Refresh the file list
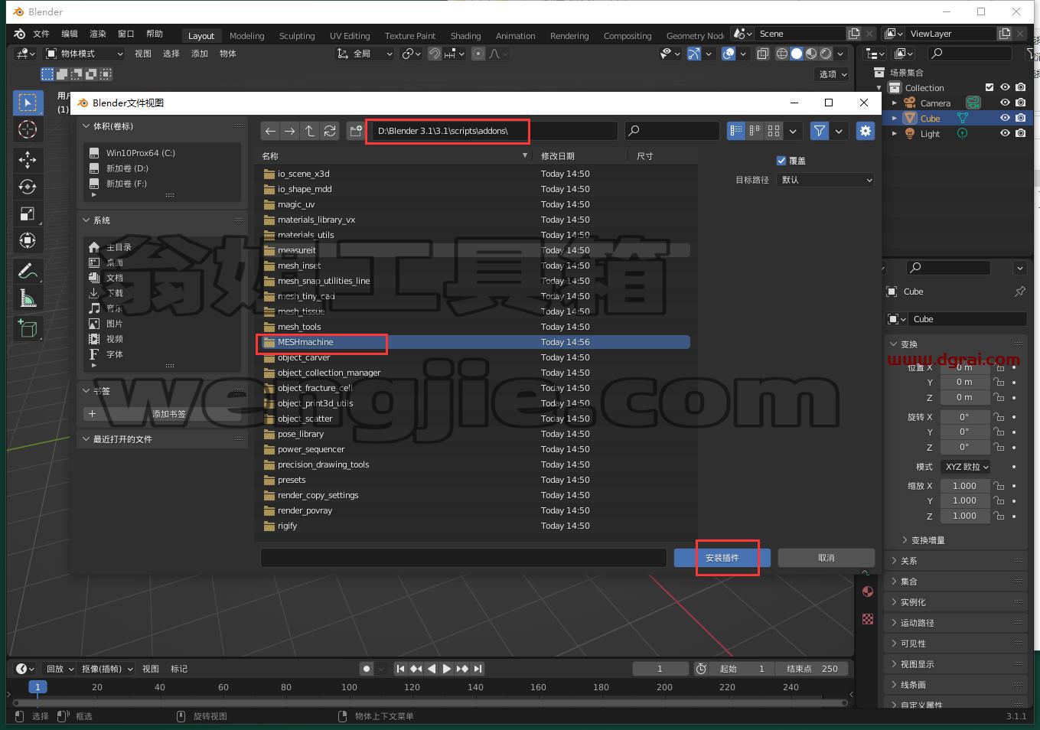1040x730 pixels. point(330,131)
